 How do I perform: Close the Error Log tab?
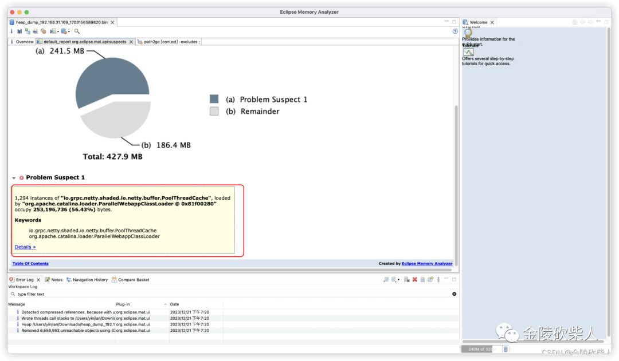point(38,280)
